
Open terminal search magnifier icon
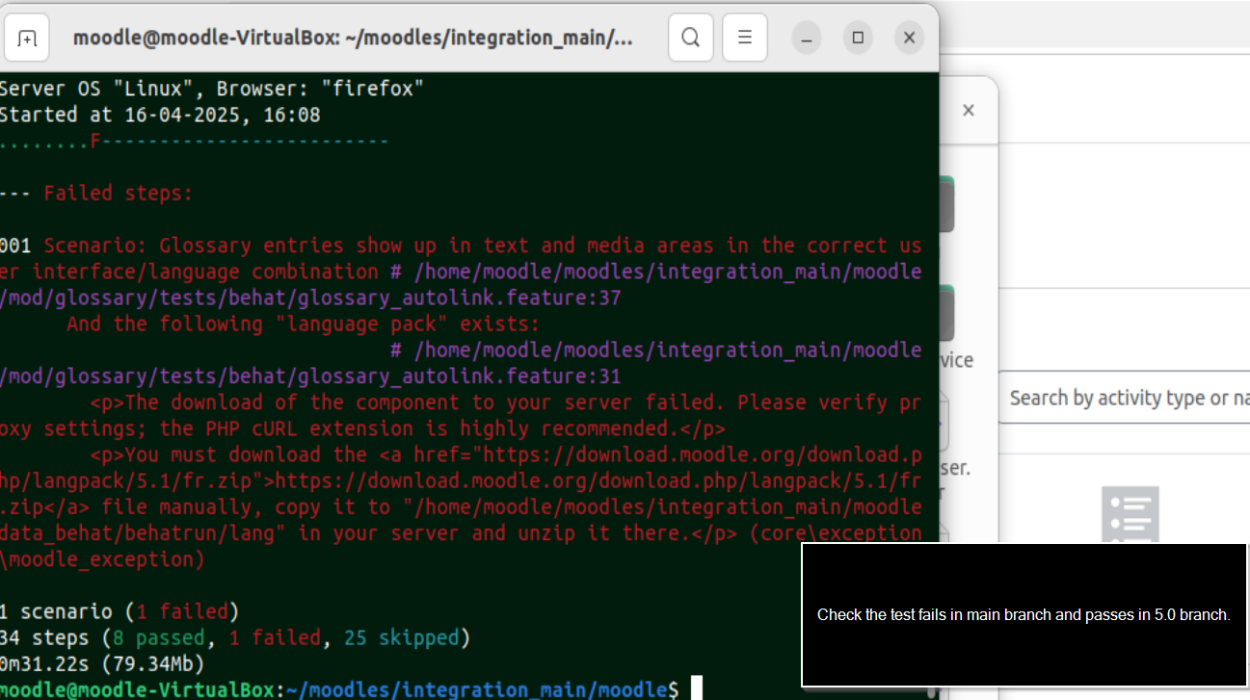[691, 39]
